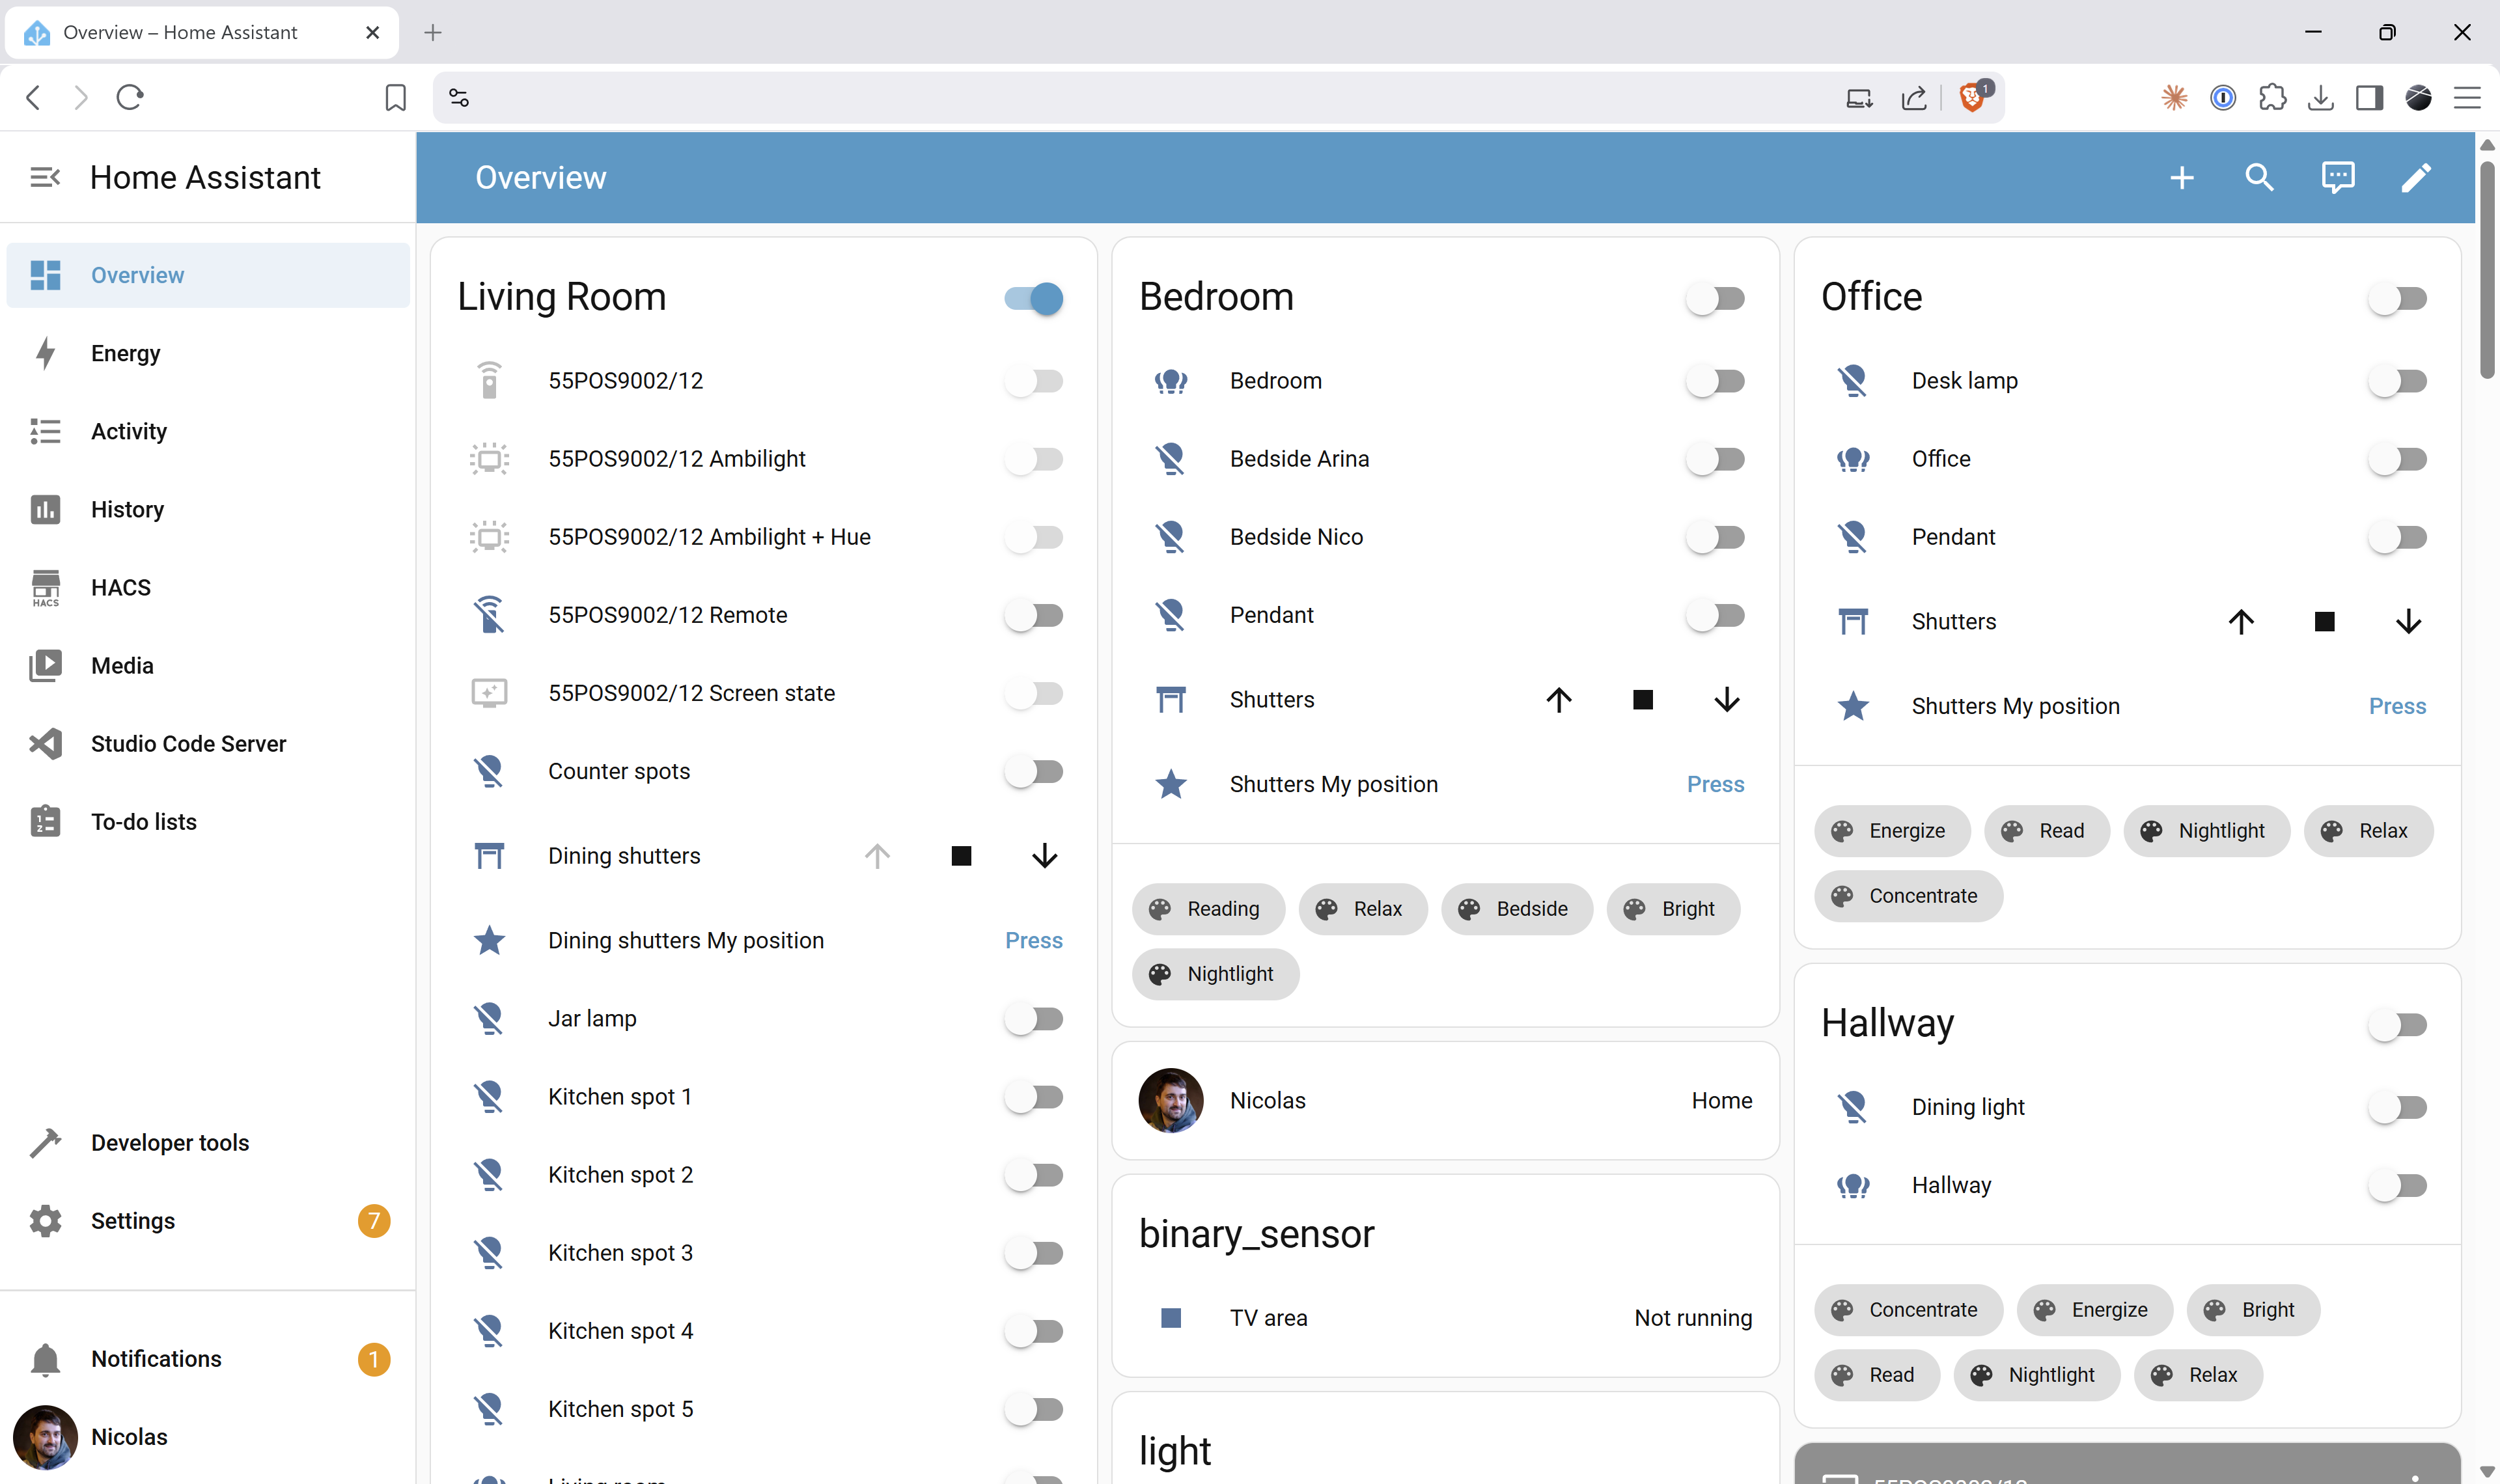Toggle the Office card header switch
The image size is (2500, 1484).
(x=2398, y=298)
